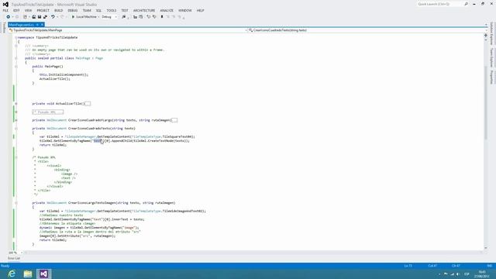Open the Solution Explorer side tab
This screenshot has height=279, width=496.
[491, 33]
